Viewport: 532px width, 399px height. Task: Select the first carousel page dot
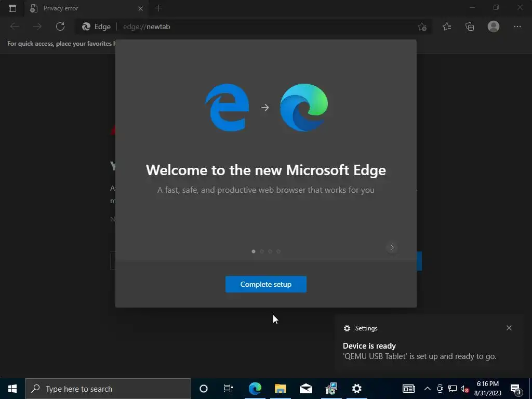[x=254, y=251]
